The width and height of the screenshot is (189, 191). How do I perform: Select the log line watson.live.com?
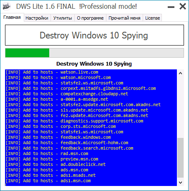coord(52,72)
